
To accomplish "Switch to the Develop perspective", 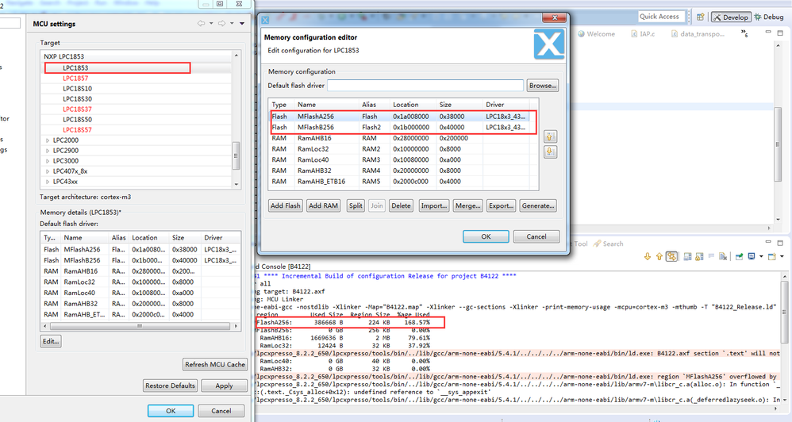I will (x=731, y=17).
